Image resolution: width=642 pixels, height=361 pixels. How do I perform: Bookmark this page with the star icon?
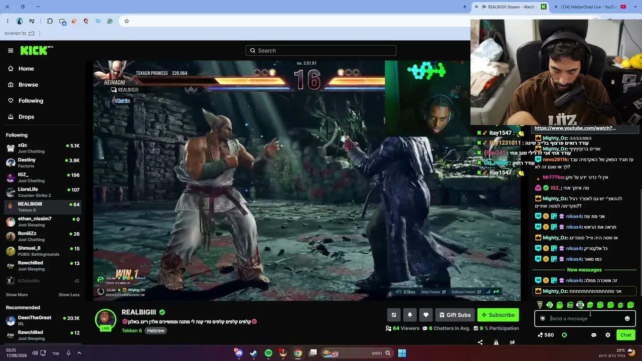tap(126, 21)
